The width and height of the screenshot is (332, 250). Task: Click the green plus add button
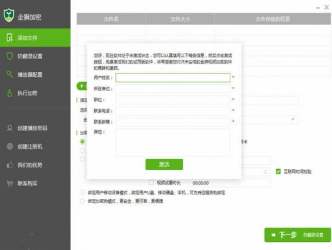(81, 86)
